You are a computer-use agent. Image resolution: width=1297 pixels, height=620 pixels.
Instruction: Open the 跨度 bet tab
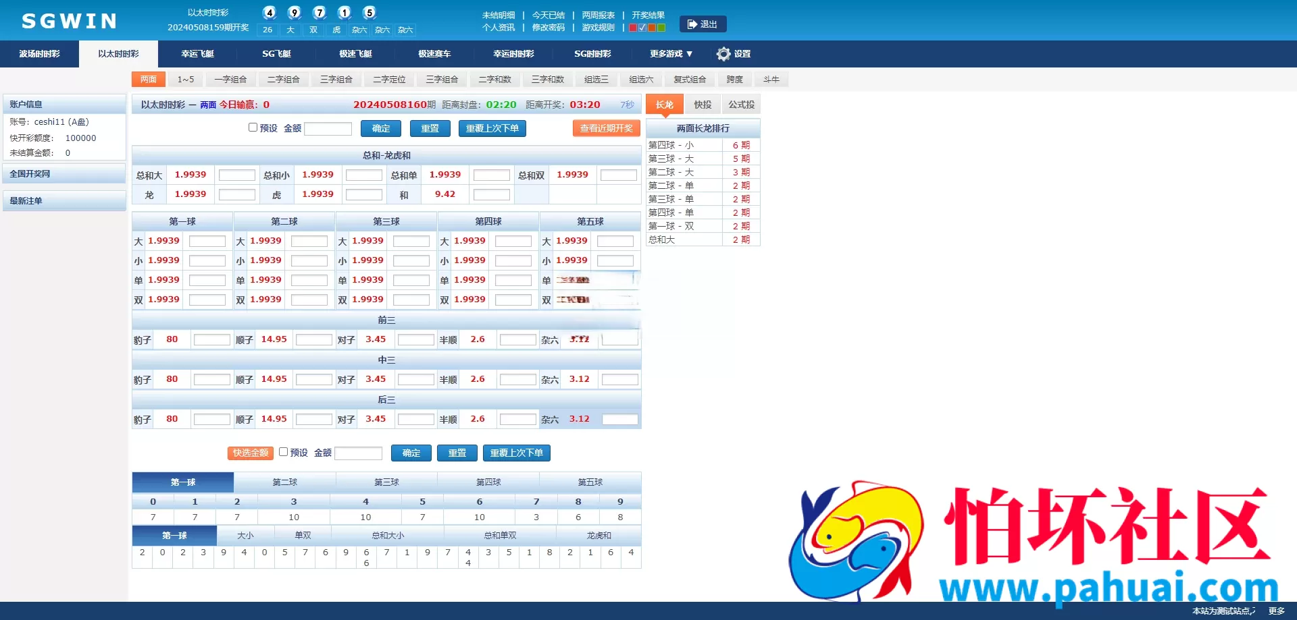pyautogui.click(x=735, y=80)
